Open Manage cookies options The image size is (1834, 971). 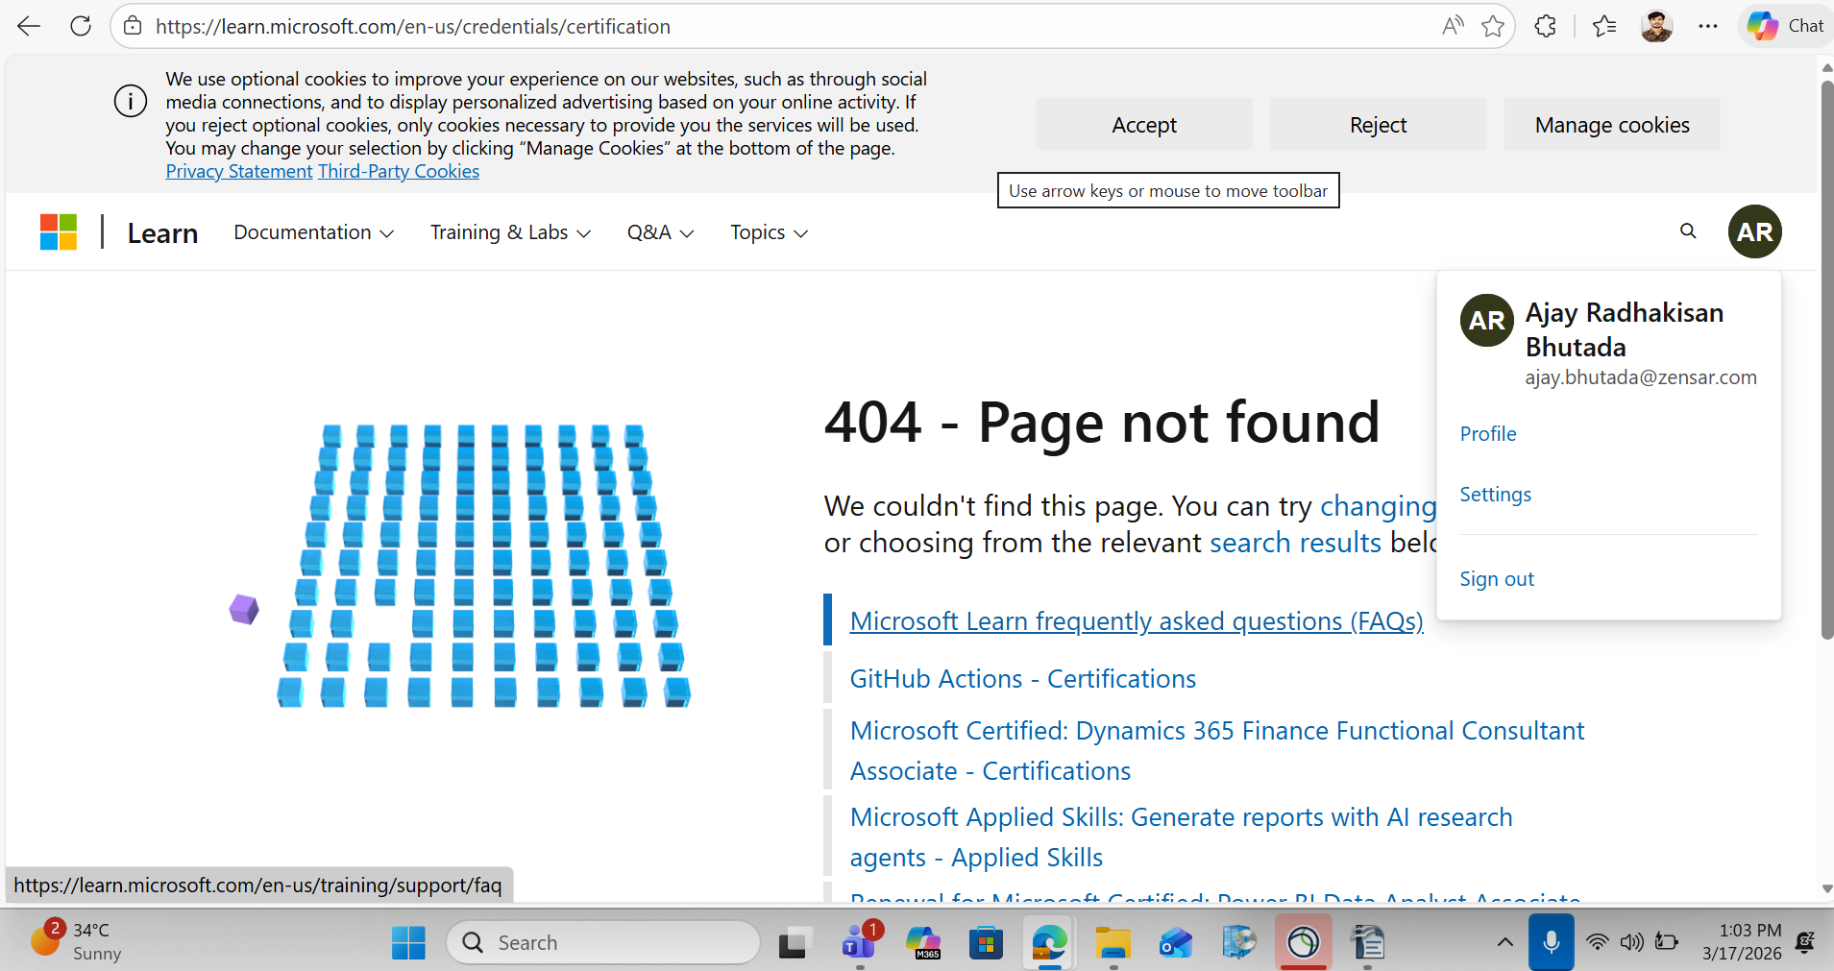click(x=1612, y=125)
